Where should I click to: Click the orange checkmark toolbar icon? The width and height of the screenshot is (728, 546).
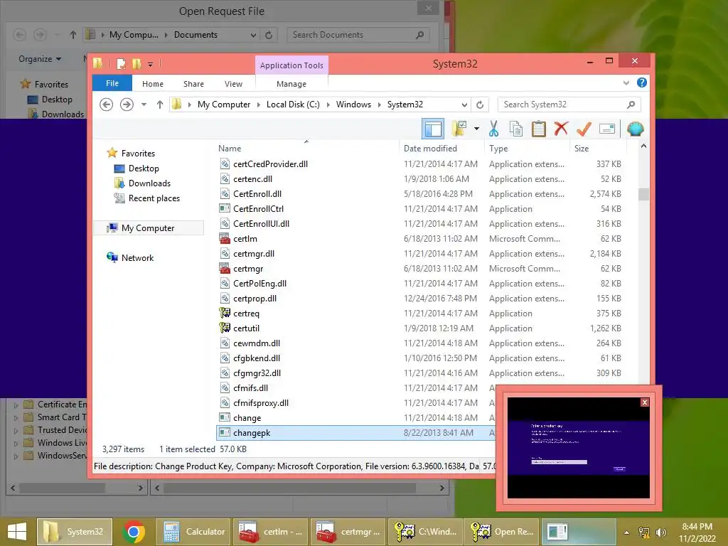pyautogui.click(x=584, y=129)
